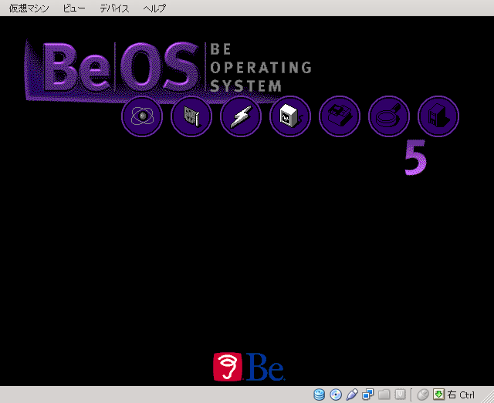Click the optical disc (CD/DVD) status icon
The width and height of the screenshot is (494, 403).
click(336, 395)
